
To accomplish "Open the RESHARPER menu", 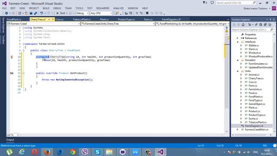I will [x=103, y=8].
